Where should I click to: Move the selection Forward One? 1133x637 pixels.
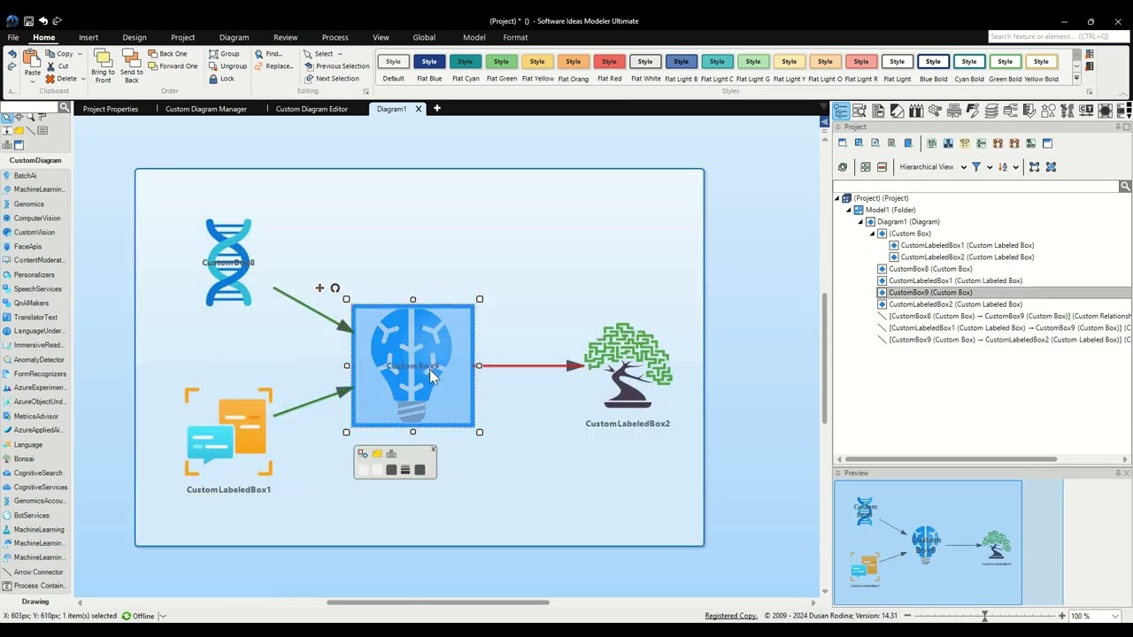pyautogui.click(x=173, y=66)
